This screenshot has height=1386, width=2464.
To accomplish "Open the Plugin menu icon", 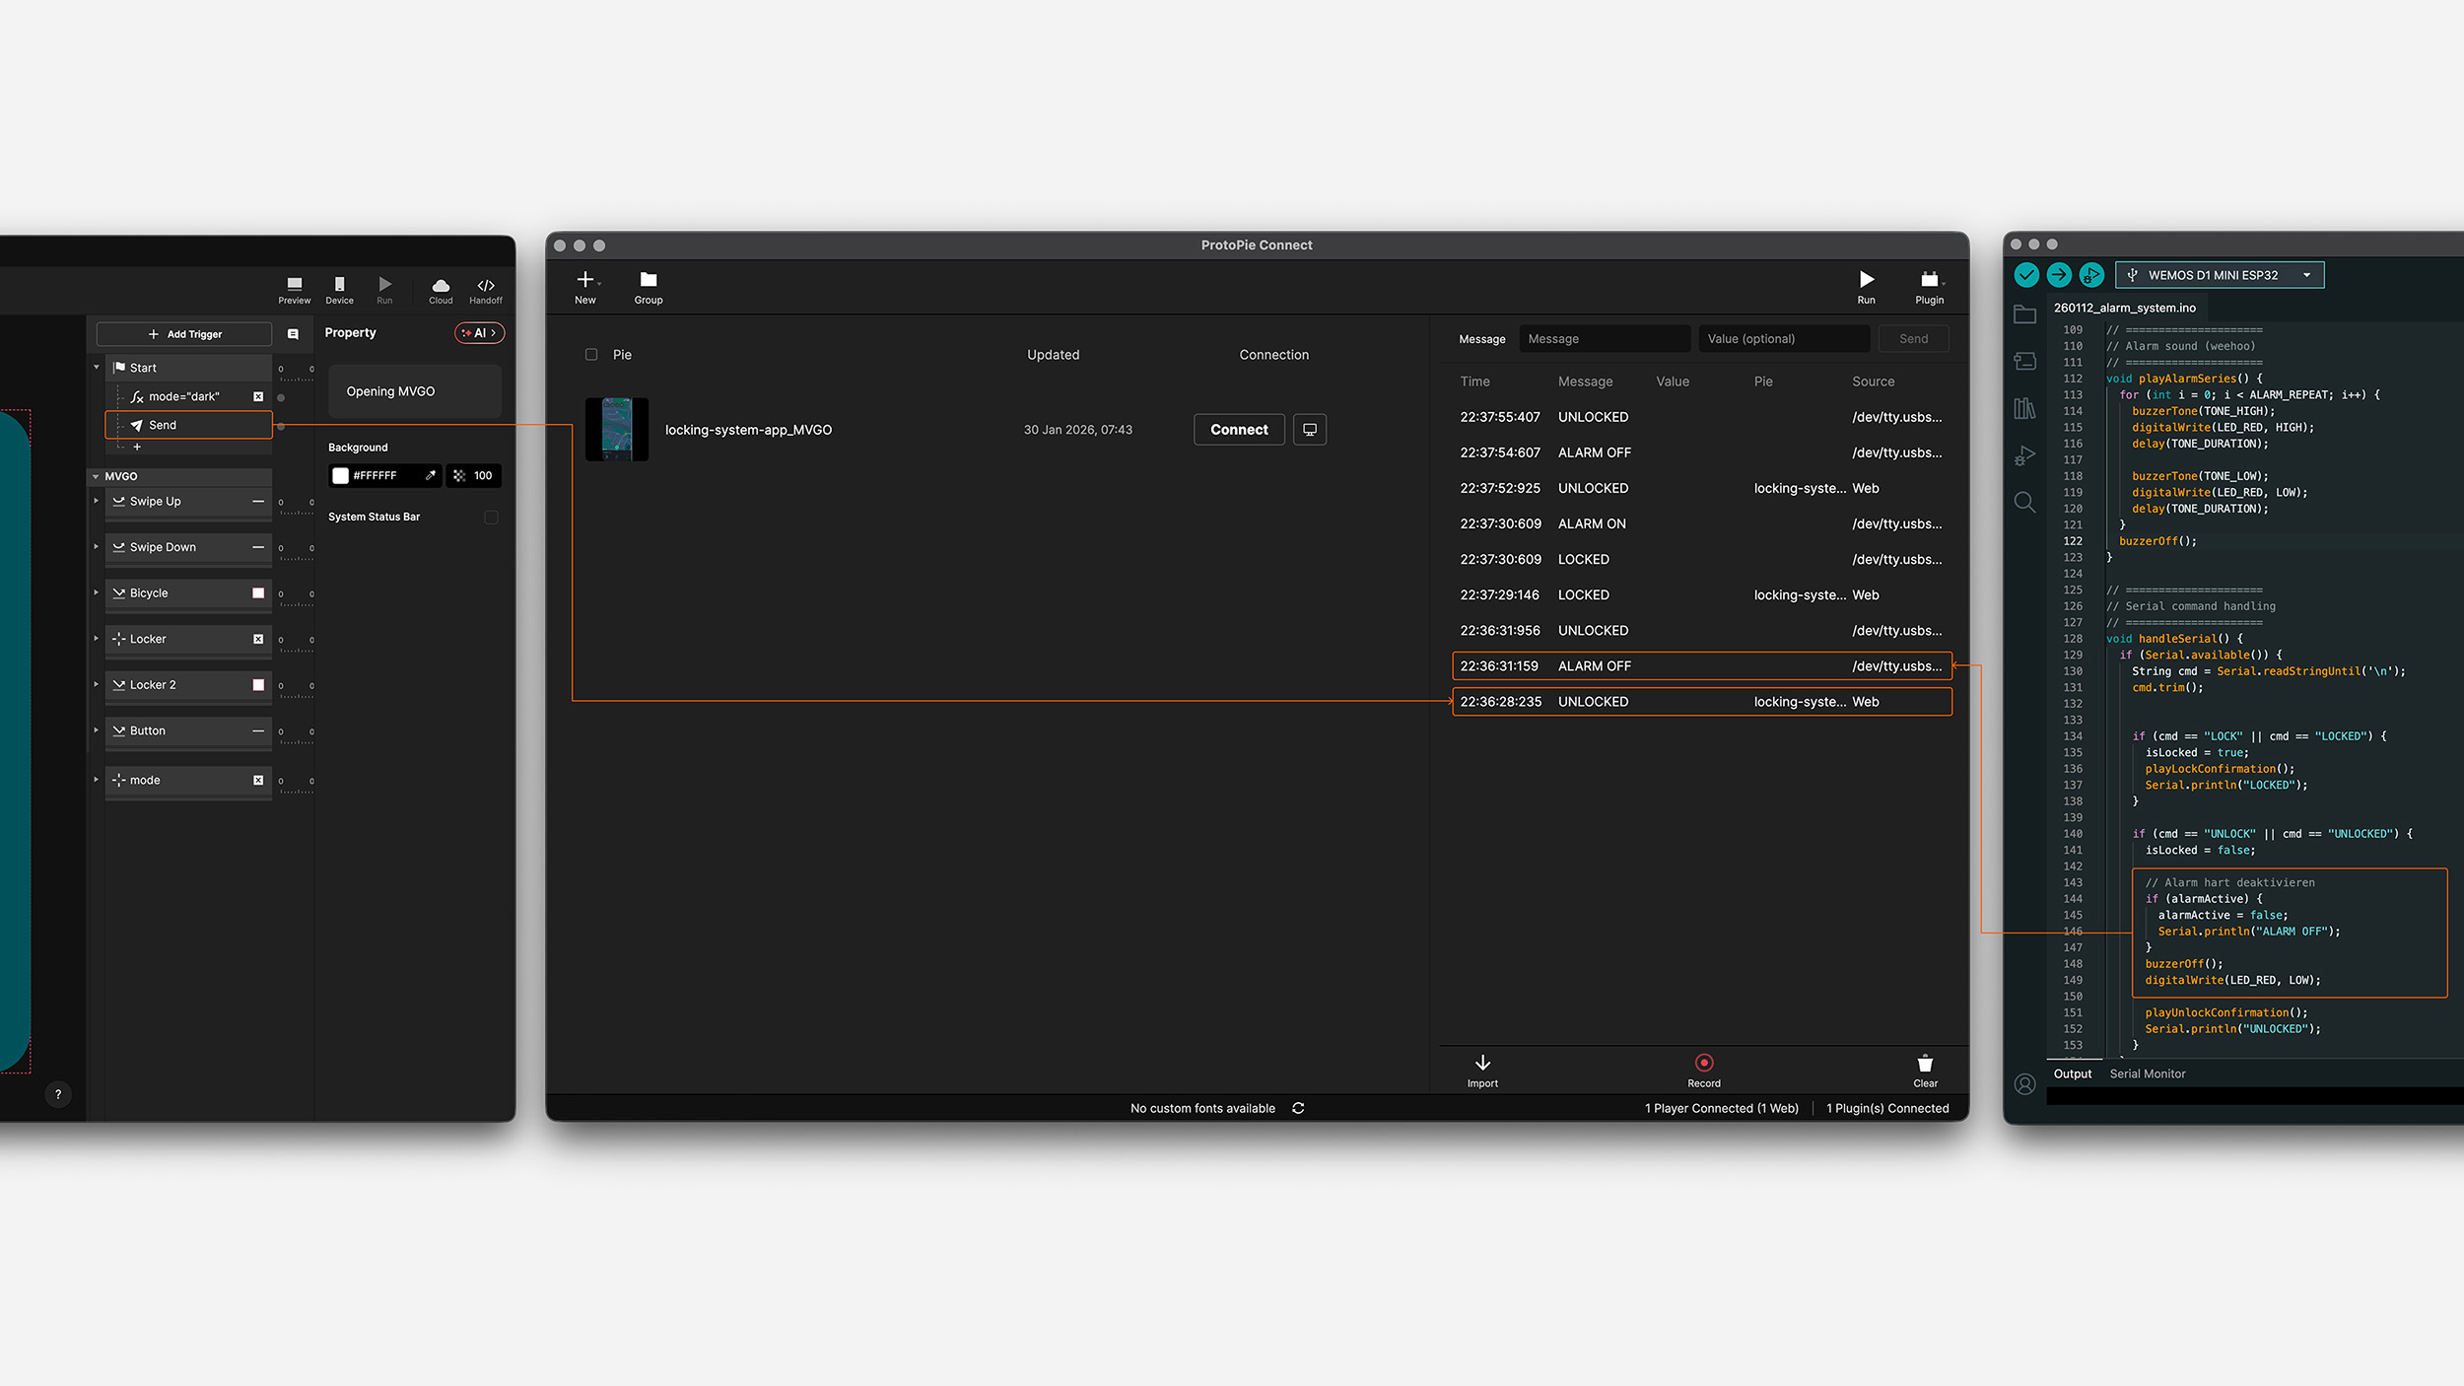I will (1929, 280).
